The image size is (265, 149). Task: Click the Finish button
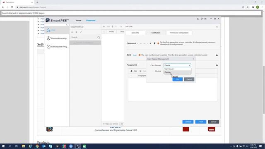tap(201, 122)
